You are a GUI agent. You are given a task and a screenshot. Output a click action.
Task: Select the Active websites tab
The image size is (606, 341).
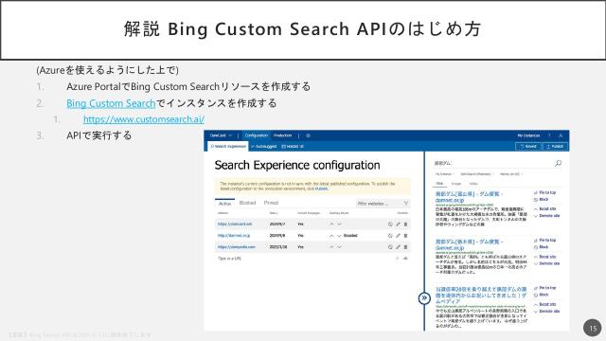coord(224,204)
